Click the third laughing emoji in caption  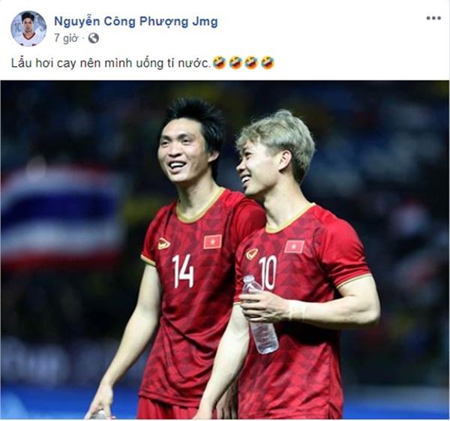pos(251,62)
